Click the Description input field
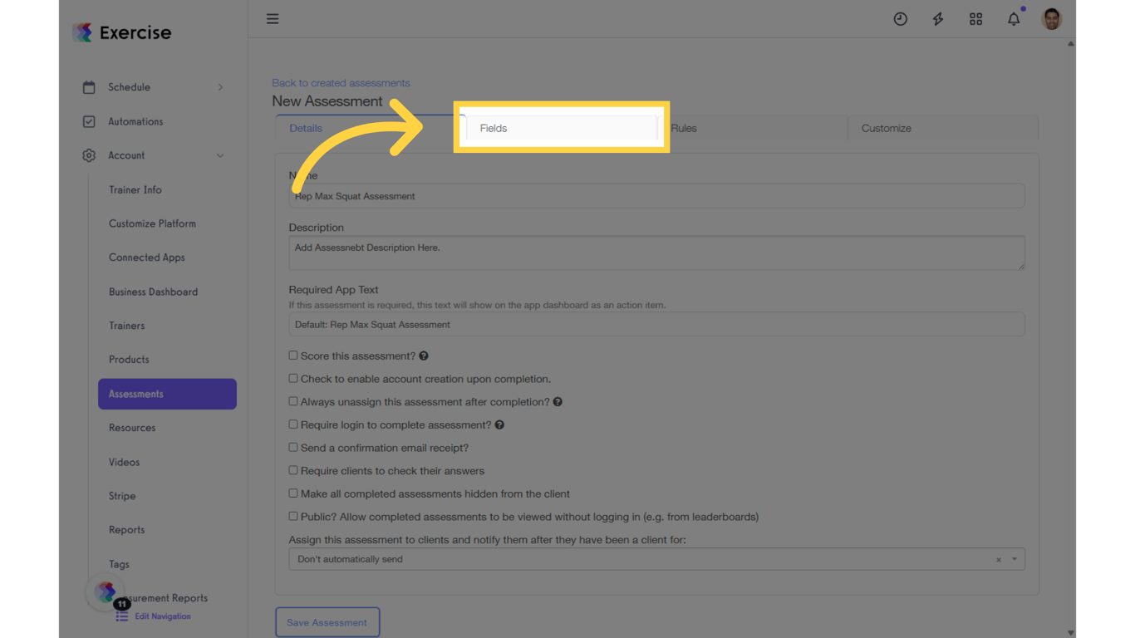The width and height of the screenshot is (1135, 638). (656, 253)
